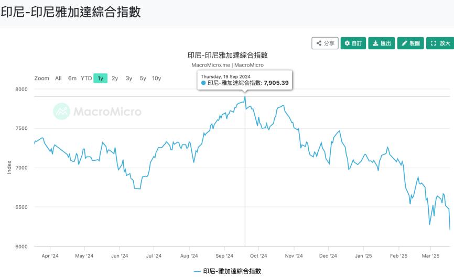Image resolution: width=454 pixels, height=277 pixels.
Task: Click the MacroMicro.me | MacroMicro chart subtitle
Action: pos(228,65)
